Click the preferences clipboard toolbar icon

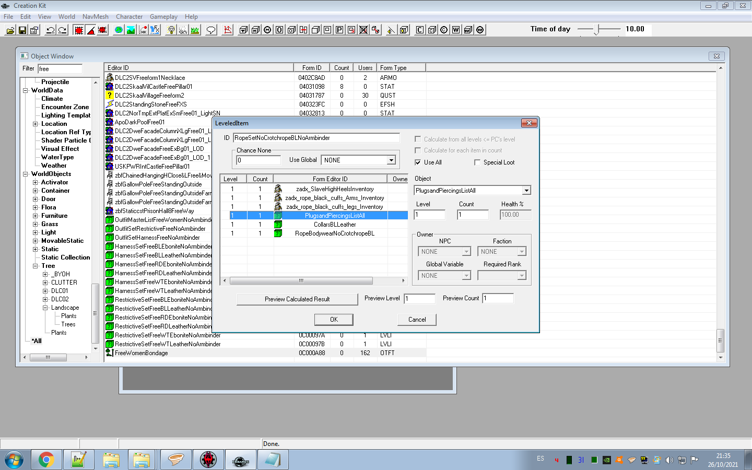(34, 30)
